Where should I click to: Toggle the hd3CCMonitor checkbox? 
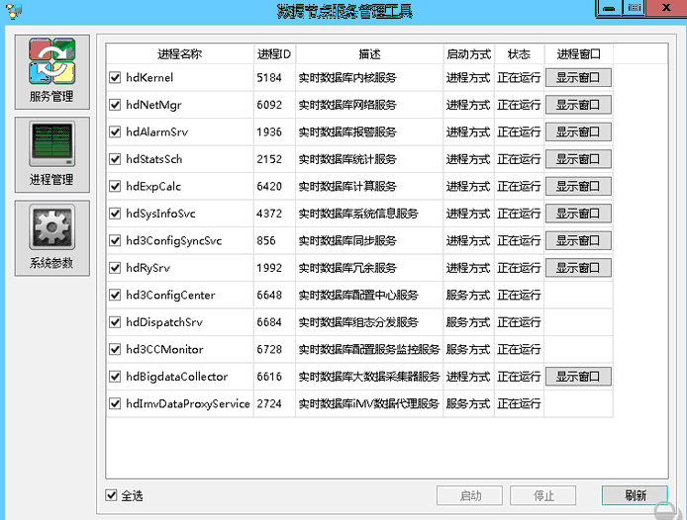115,349
